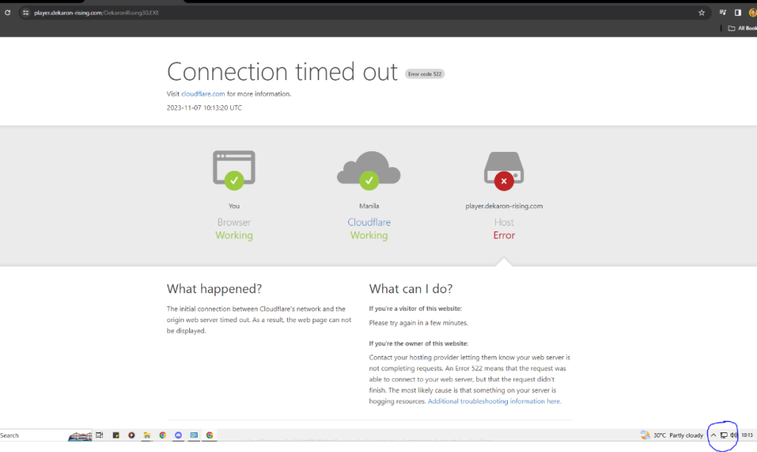Click the Manila location label

pos(369,206)
